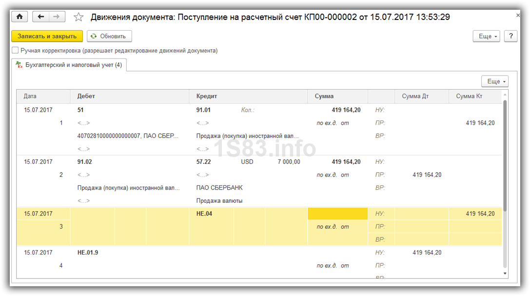Screen dimensions: 530x296
Task: Click scrollbar down arrow in table
Action: pos(505,273)
